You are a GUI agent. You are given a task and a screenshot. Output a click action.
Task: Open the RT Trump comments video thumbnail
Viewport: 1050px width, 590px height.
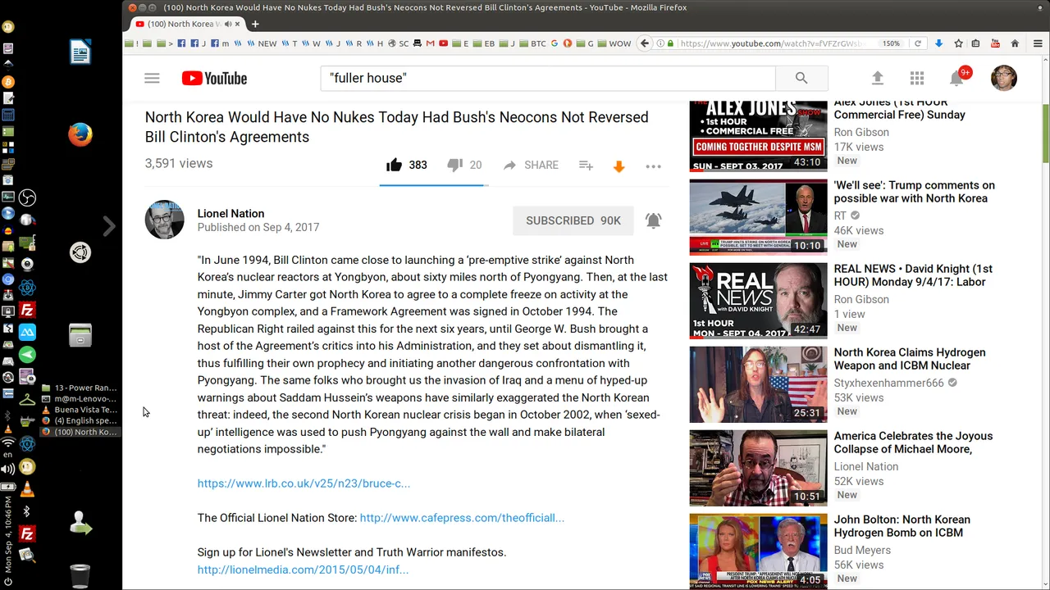pos(758,217)
